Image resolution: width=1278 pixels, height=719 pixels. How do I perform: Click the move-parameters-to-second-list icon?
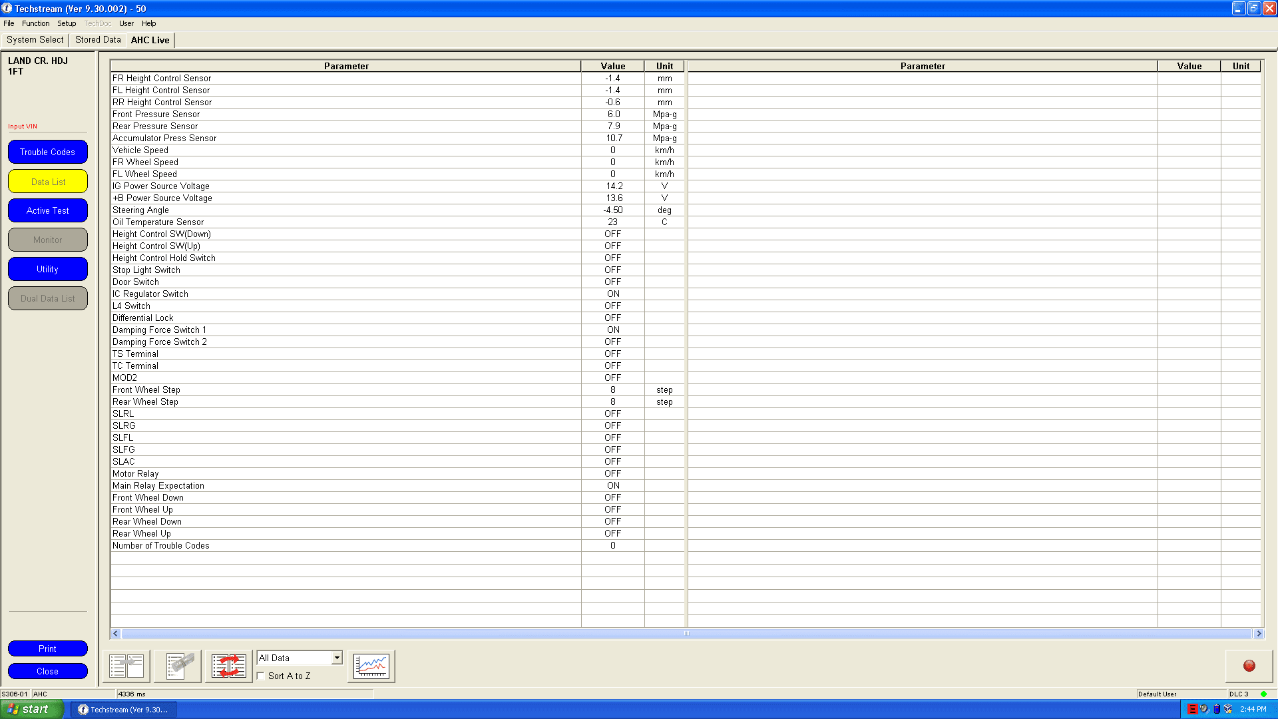click(x=126, y=666)
